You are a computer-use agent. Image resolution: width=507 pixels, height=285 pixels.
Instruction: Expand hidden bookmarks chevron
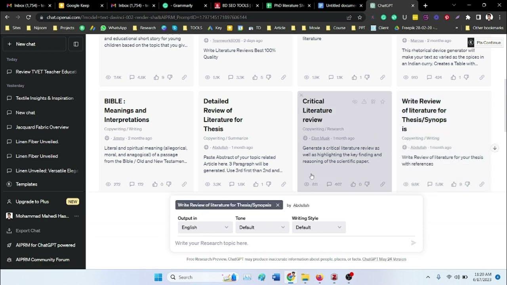pos(457,28)
